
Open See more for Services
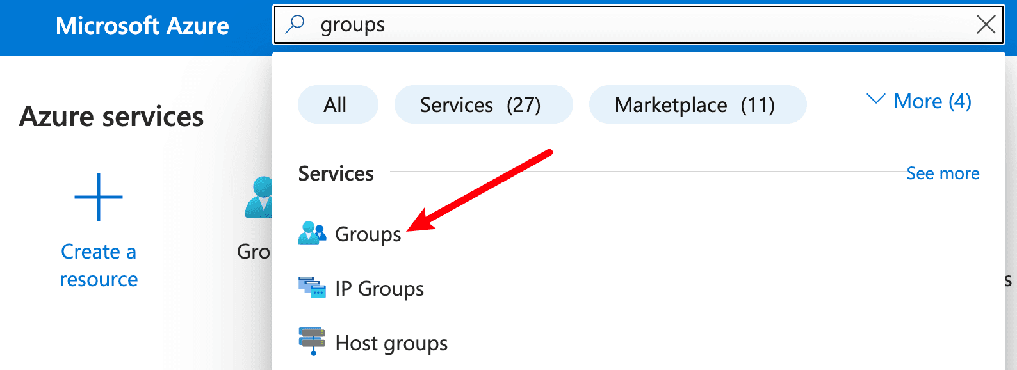pos(943,173)
